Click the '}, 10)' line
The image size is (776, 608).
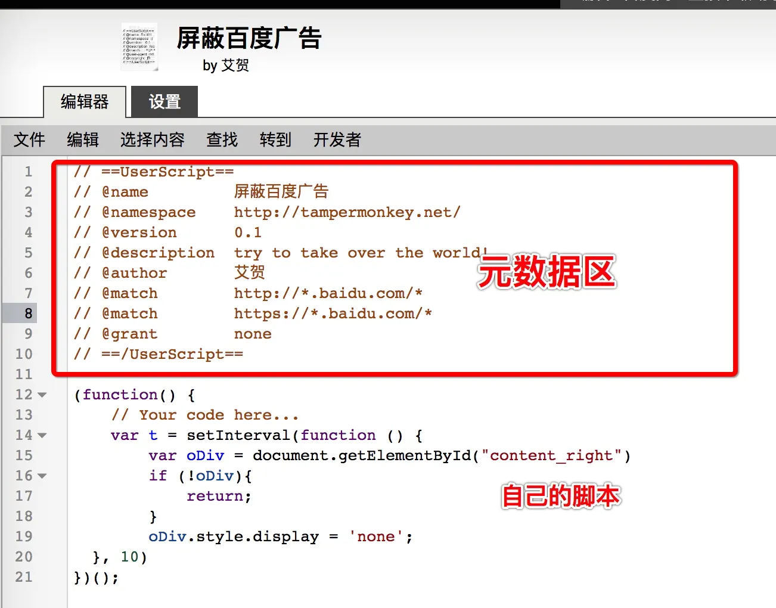(x=120, y=557)
